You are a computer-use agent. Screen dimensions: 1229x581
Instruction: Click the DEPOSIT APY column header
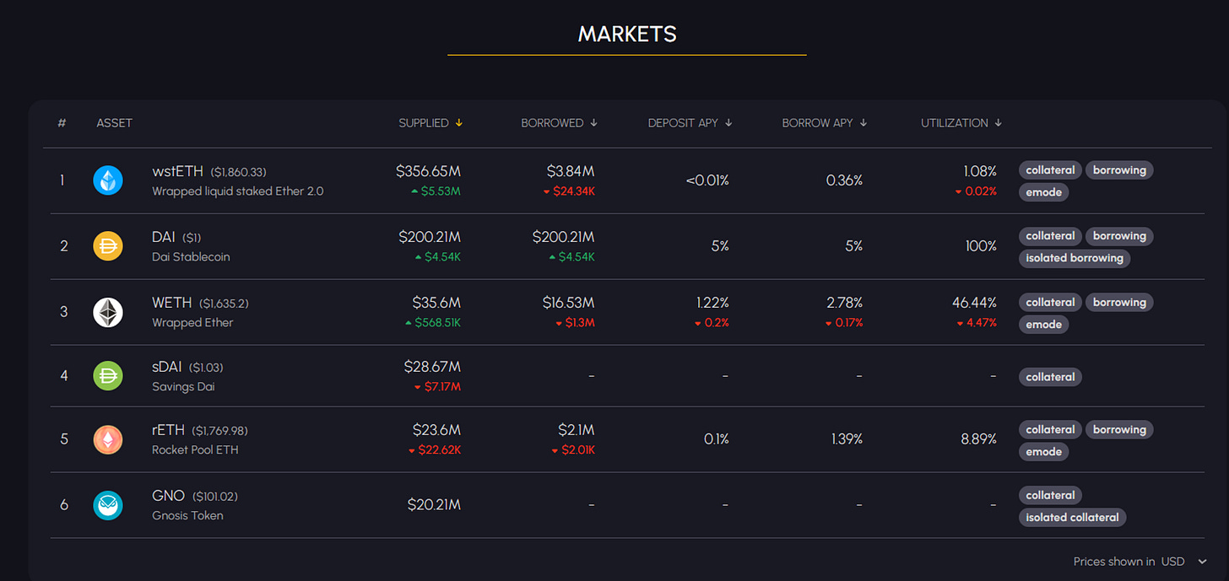tap(683, 123)
